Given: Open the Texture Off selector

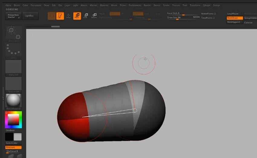Looking at the screenshot, I should pyautogui.click(x=13, y=85).
